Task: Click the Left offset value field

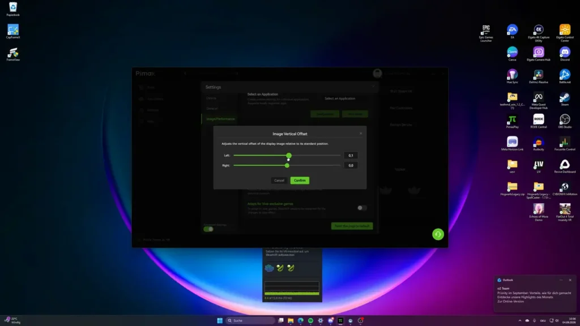Action: coord(351,155)
